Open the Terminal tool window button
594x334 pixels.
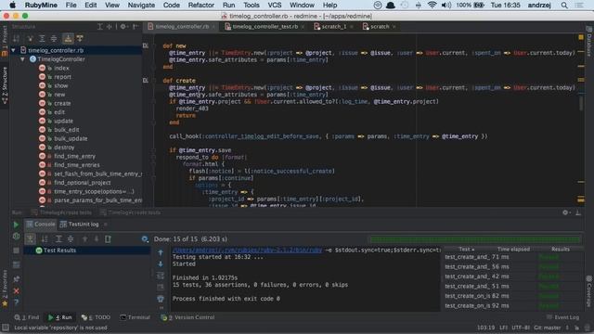tap(136, 317)
